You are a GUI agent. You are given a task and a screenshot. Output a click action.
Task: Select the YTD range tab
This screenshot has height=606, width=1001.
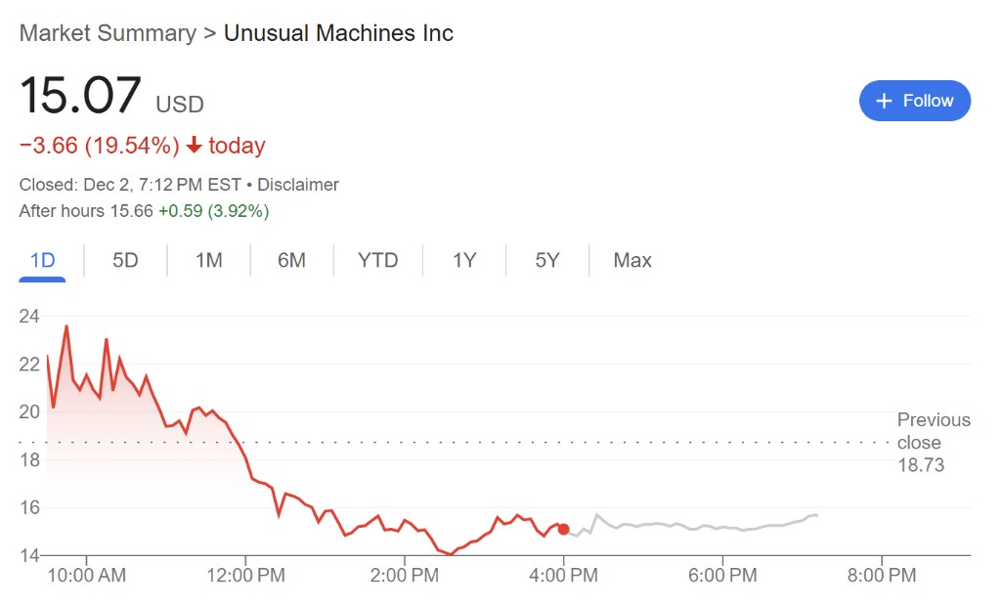pos(377,260)
